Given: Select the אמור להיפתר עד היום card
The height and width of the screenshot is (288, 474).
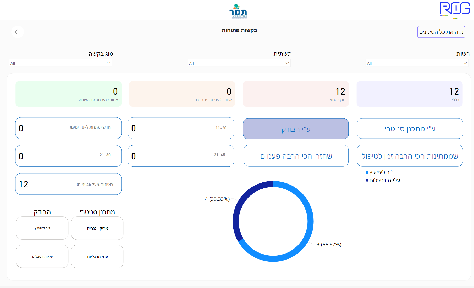Looking at the screenshot, I should pos(182,94).
